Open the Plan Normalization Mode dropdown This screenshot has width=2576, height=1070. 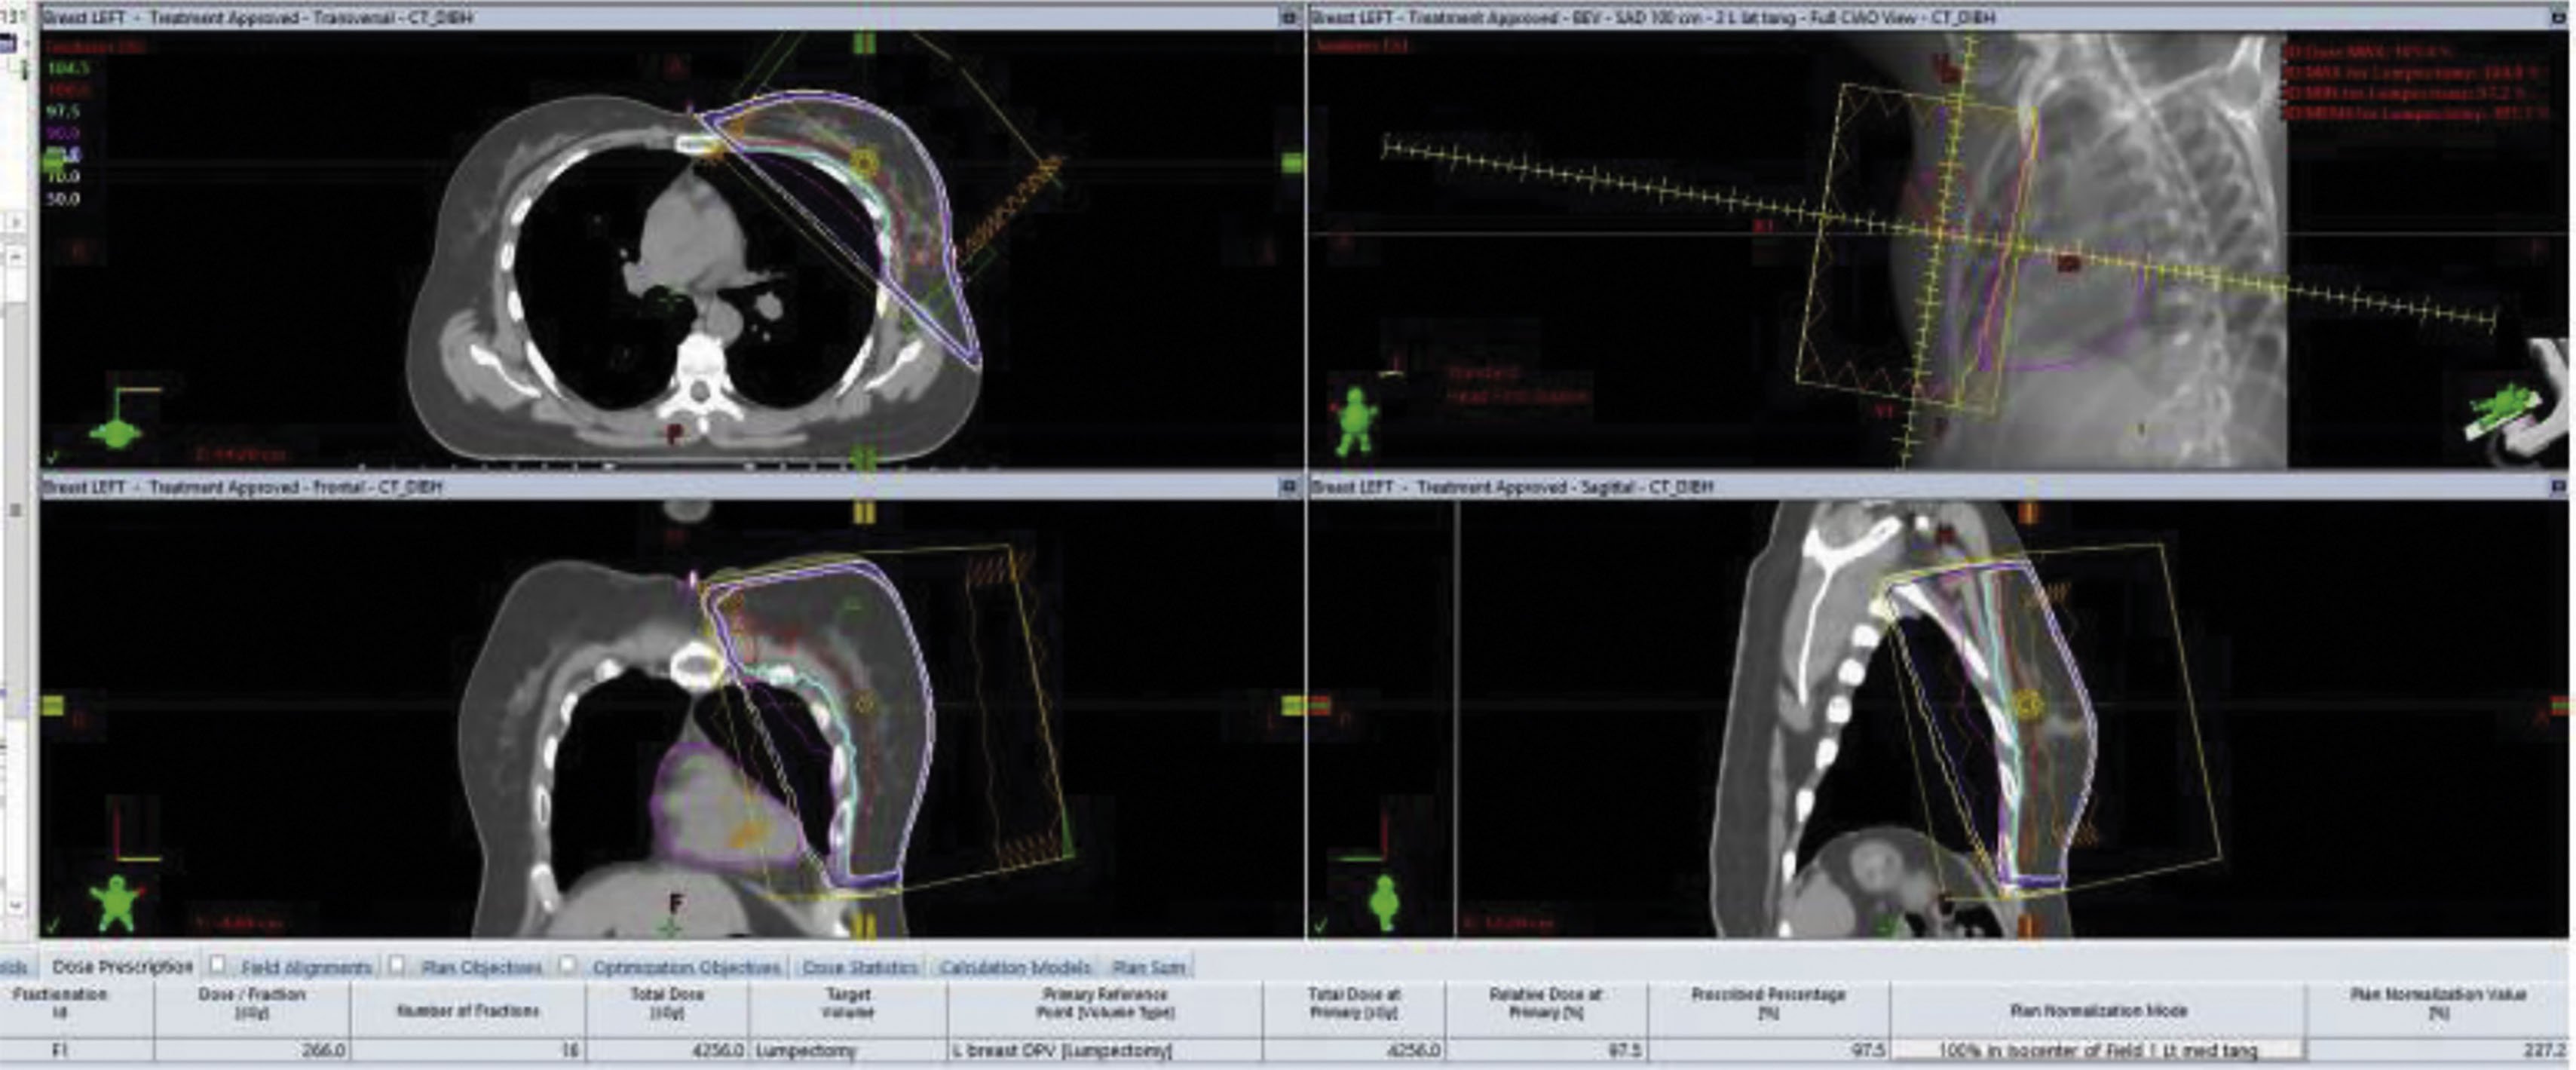(2097, 1050)
